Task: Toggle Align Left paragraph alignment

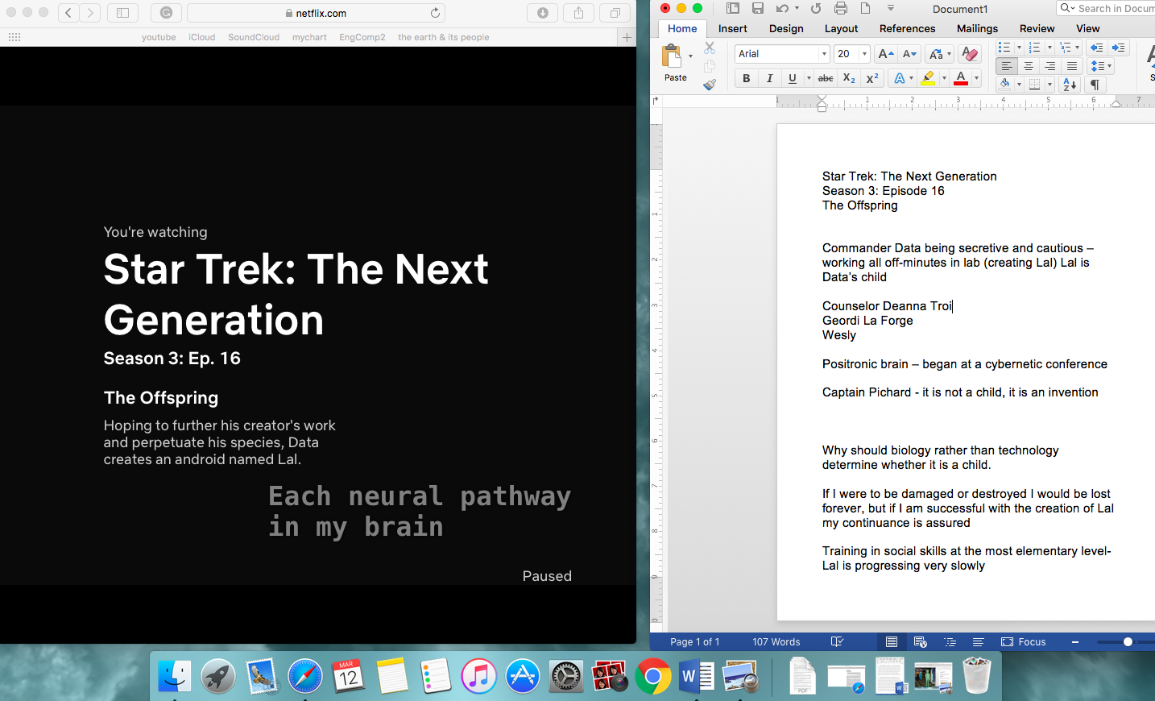Action: click(1007, 66)
